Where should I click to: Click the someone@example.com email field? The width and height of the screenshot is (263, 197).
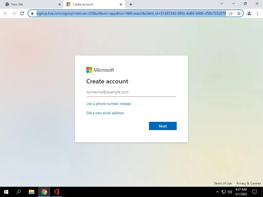click(x=131, y=92)
